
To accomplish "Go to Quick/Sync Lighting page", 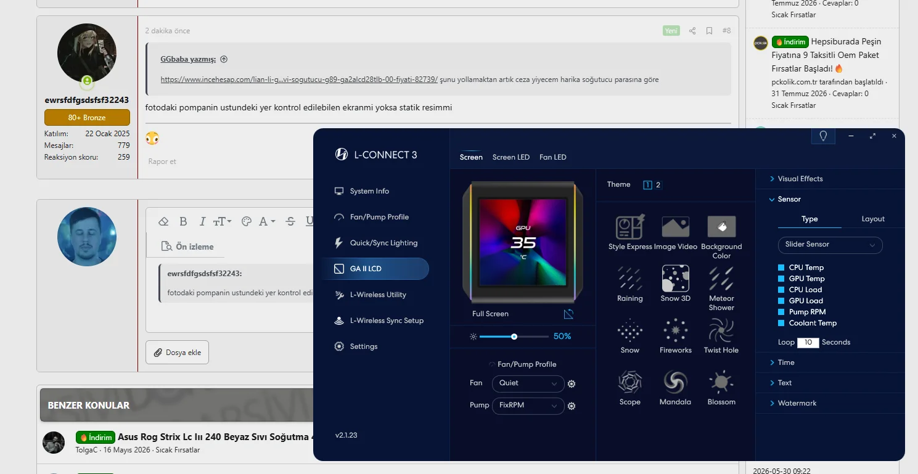I will point(383,243).
